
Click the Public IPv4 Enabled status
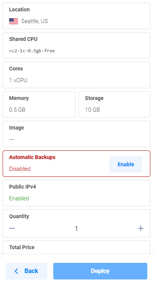(19, 198)
